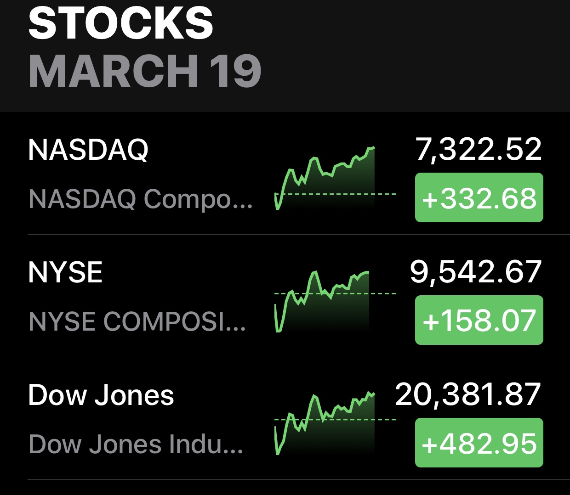Open the Dow Jones ticker row
The width and height of the screenshot is (570, 495).
pyautogui.click(x=101, y=395)
